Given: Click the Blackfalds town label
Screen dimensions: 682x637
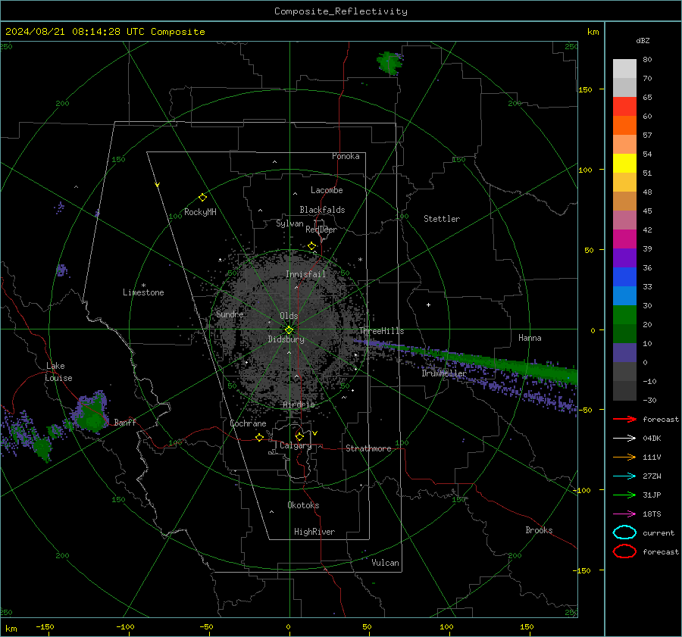Looking at the screenshot, I should click(322, 210).
